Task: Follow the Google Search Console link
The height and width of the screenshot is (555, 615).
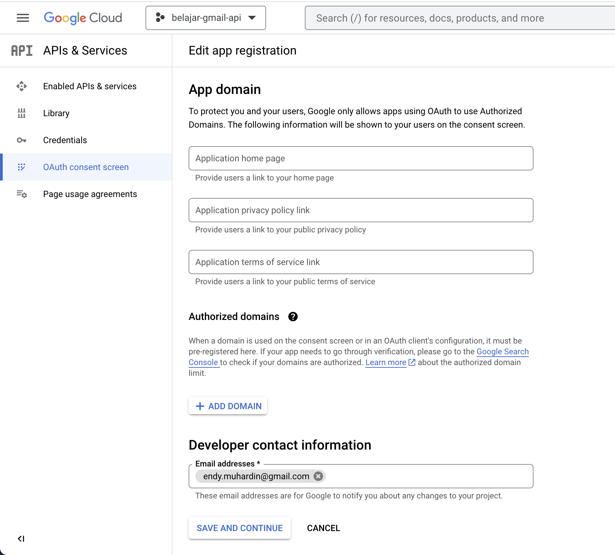Action: 503,352
